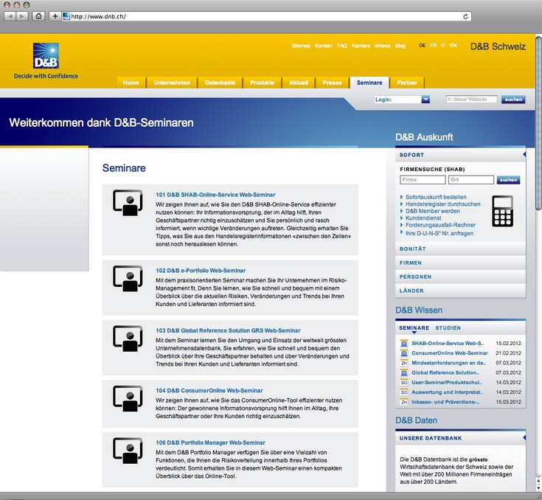The width and height of the screenshot is (542, 500).
Task: Click the calculator icon in D&B Auskunft
Action: pyautogui.click(x=502, y=211)
